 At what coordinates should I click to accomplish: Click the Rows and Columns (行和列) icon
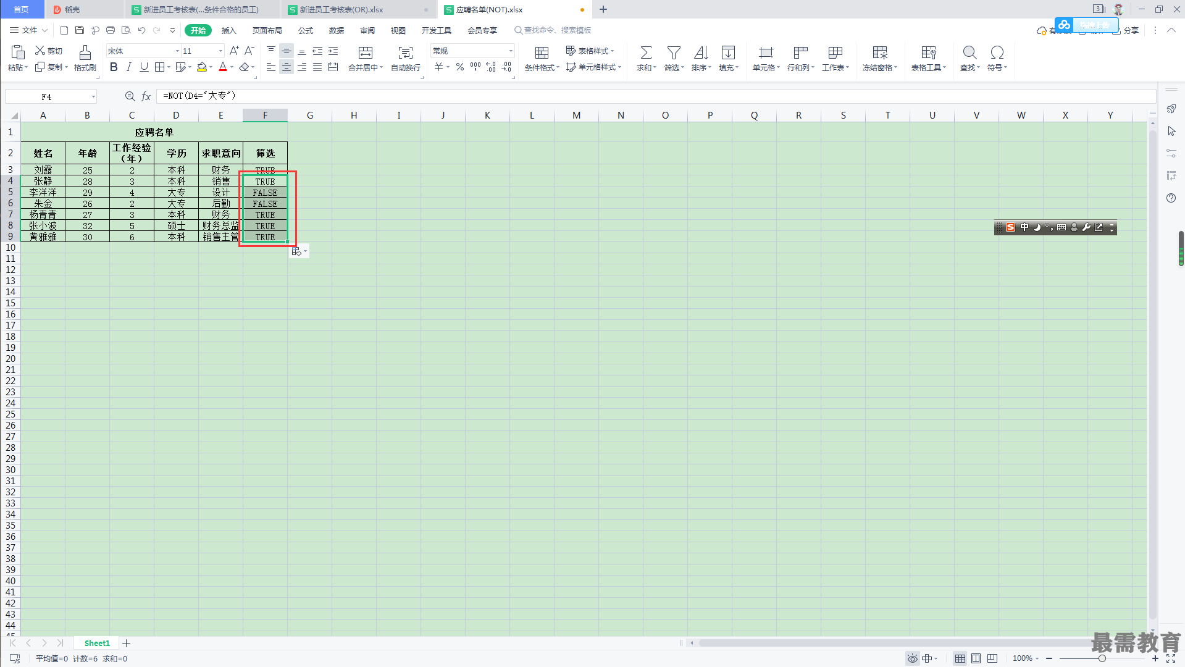tap(801, 52)
